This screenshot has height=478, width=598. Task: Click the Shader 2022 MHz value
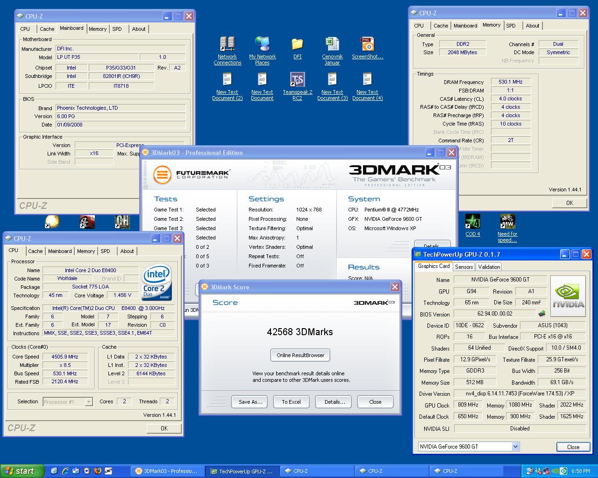coord(572,405)
